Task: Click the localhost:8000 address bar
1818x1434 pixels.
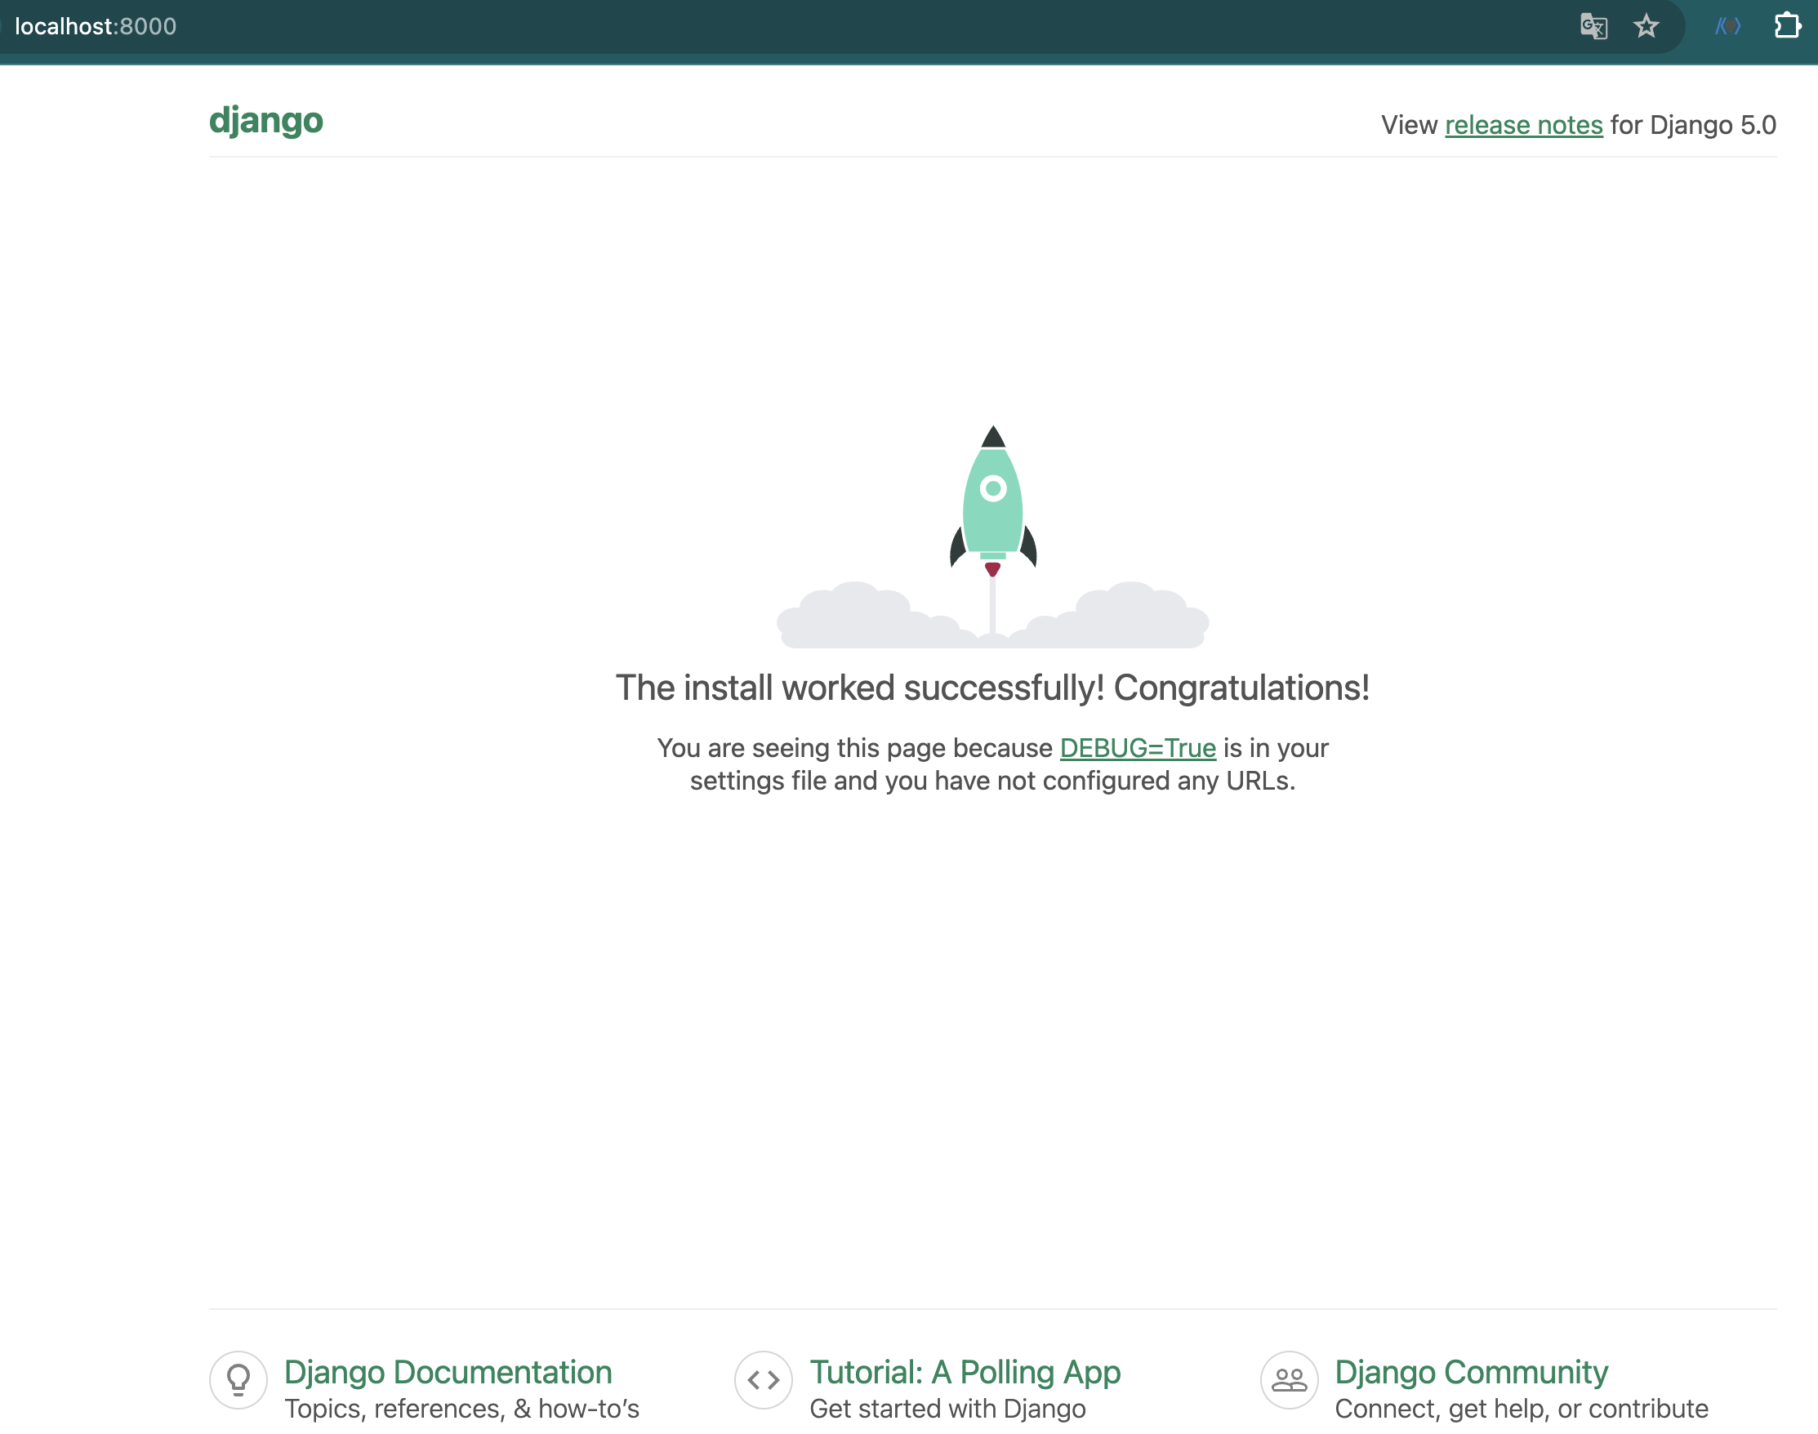Action: coord(96,26)
